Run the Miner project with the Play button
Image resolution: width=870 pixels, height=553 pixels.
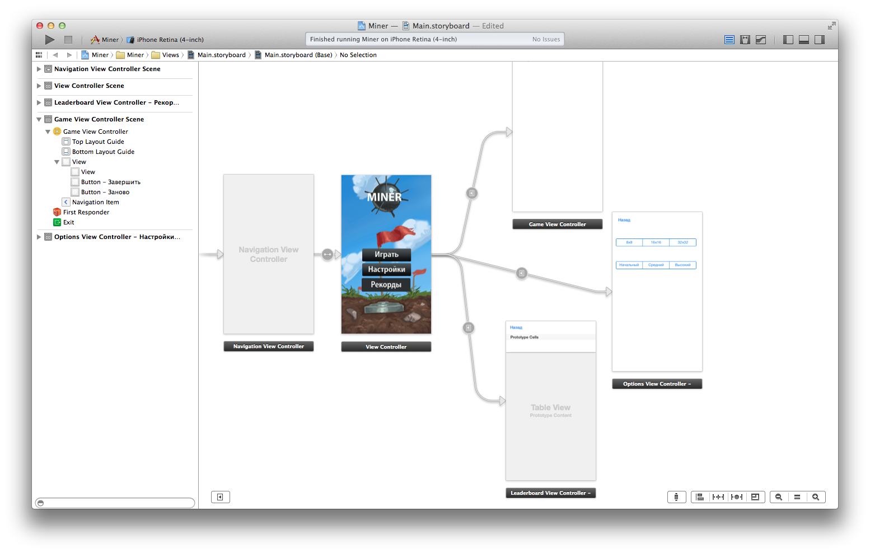click(x=50, y=40)
